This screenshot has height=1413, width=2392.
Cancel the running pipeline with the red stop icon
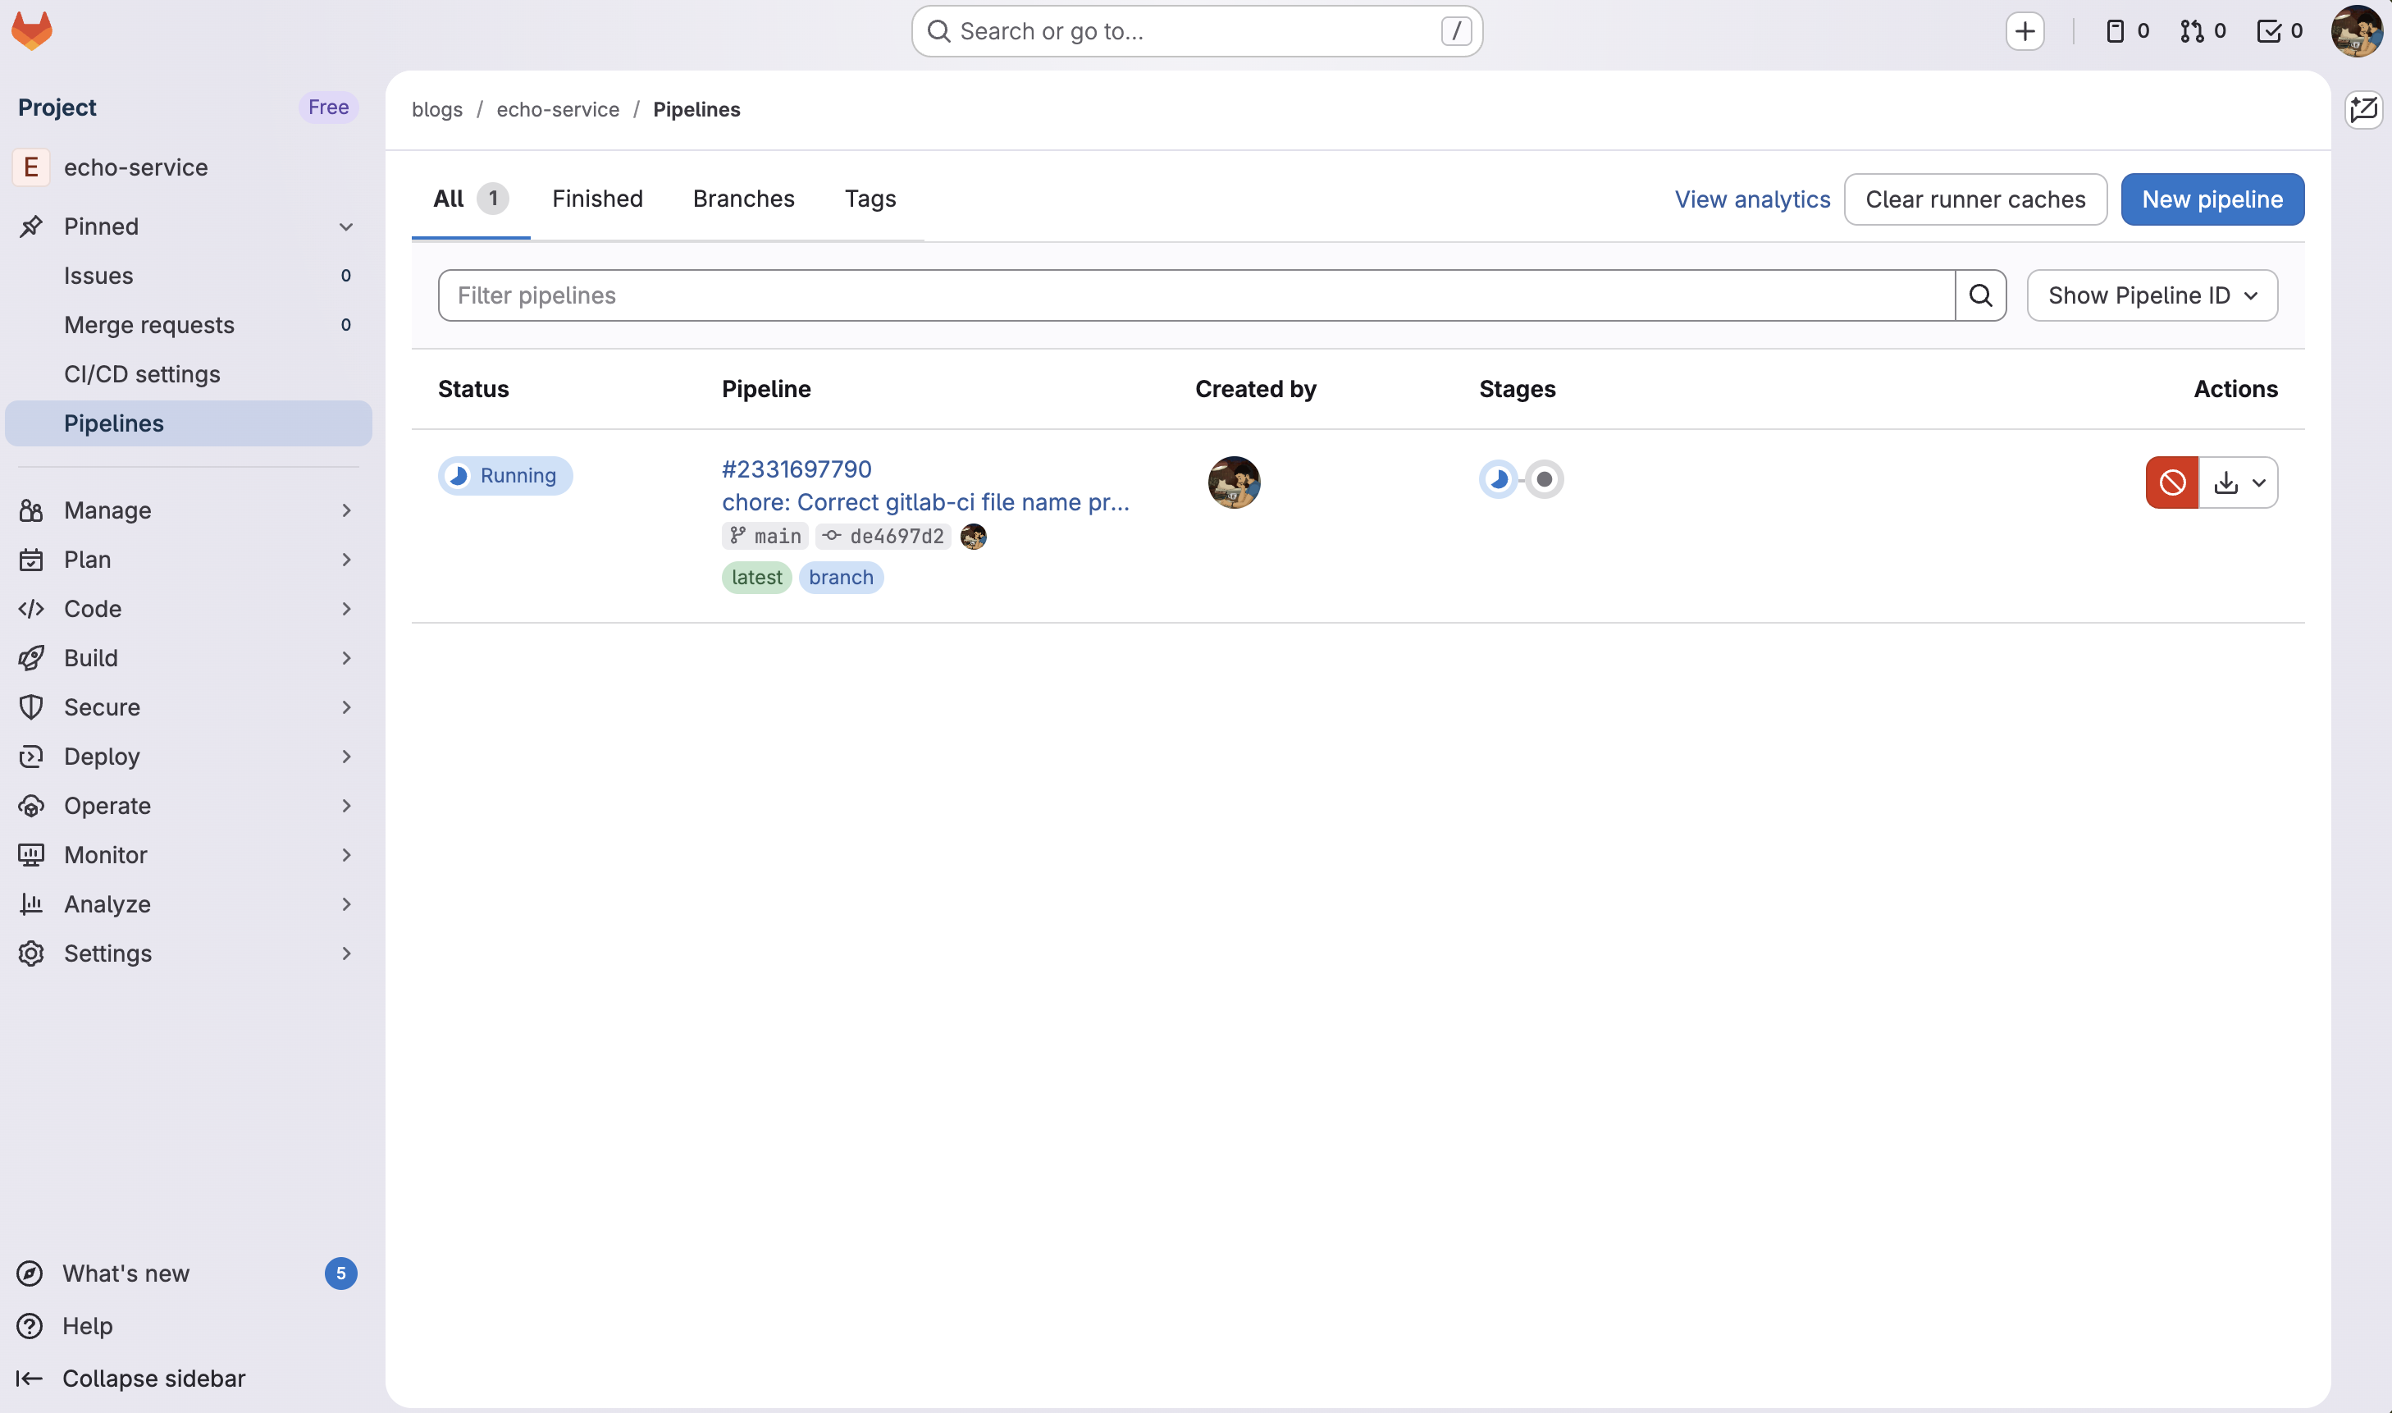click(2172, 482)
